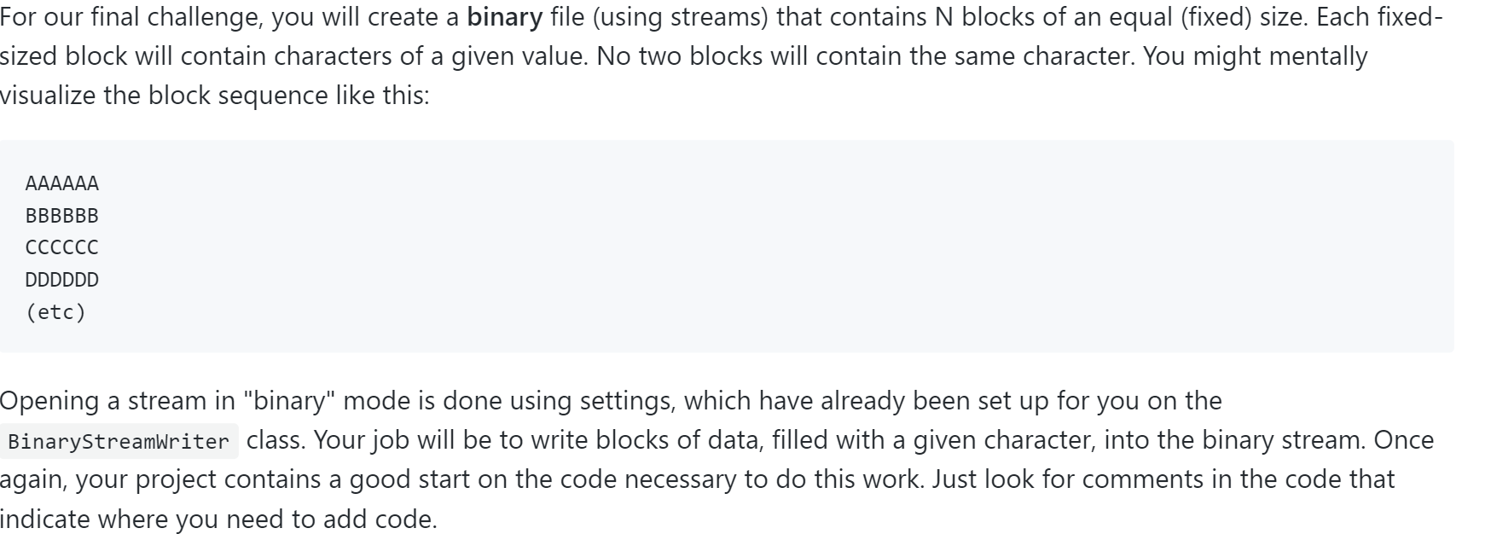Click the AAAAAA line in code block
The height and width of the screenshot is (534, 1491).
(62, 183)
